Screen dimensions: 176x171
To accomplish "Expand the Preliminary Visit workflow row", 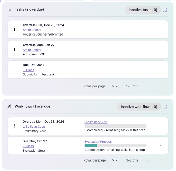I will point(161,126).
